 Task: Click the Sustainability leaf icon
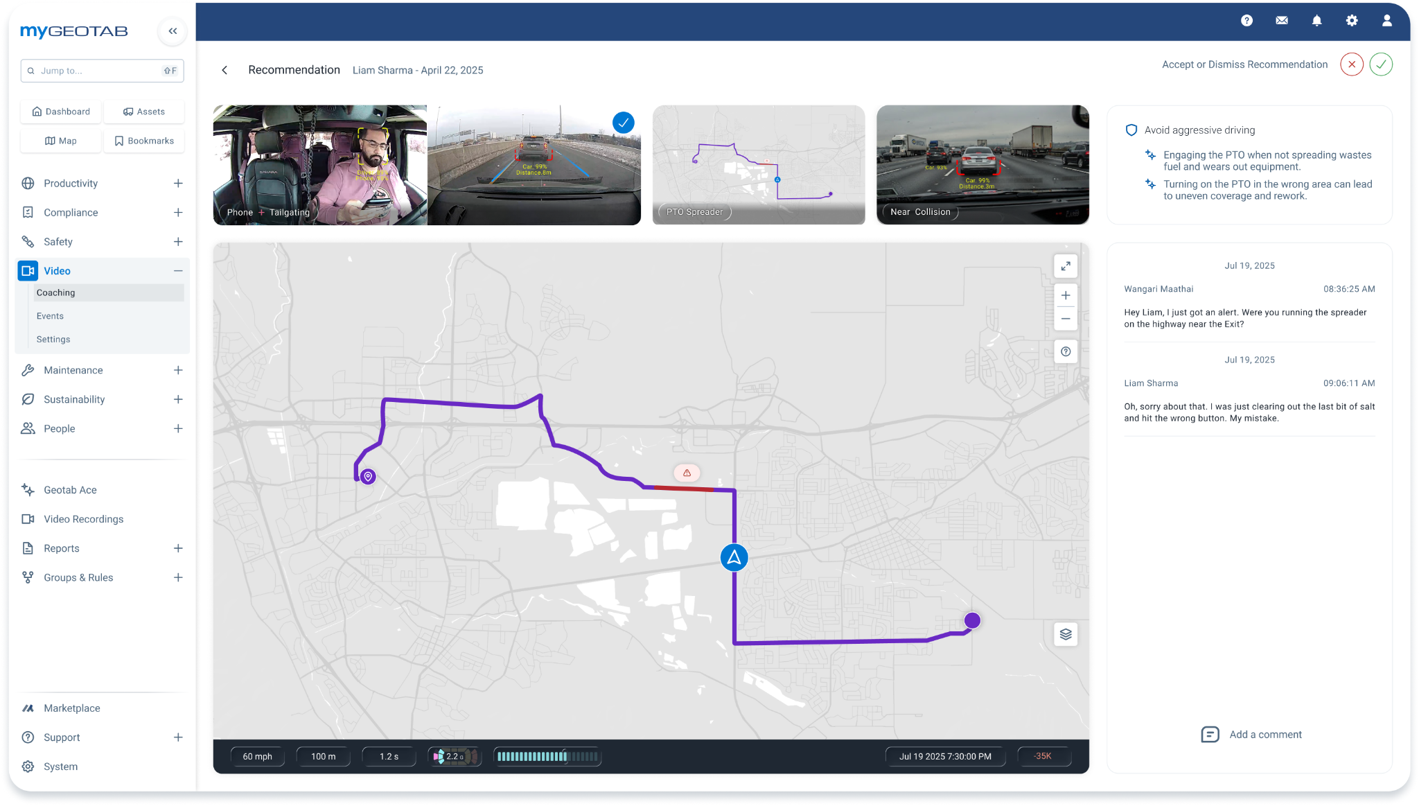coord(28,399)
